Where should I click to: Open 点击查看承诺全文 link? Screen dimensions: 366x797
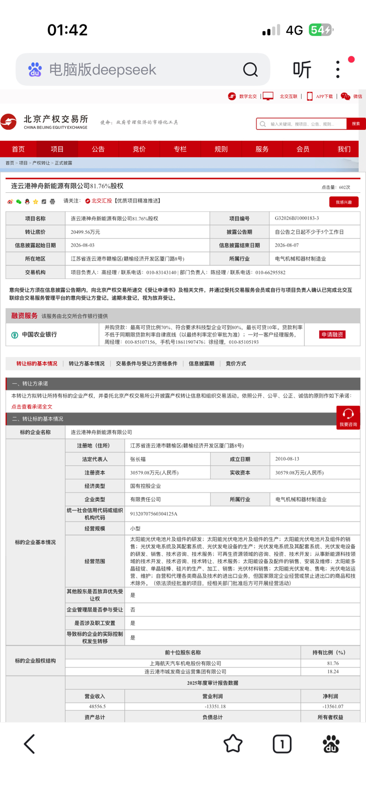(x=32, y=407)
